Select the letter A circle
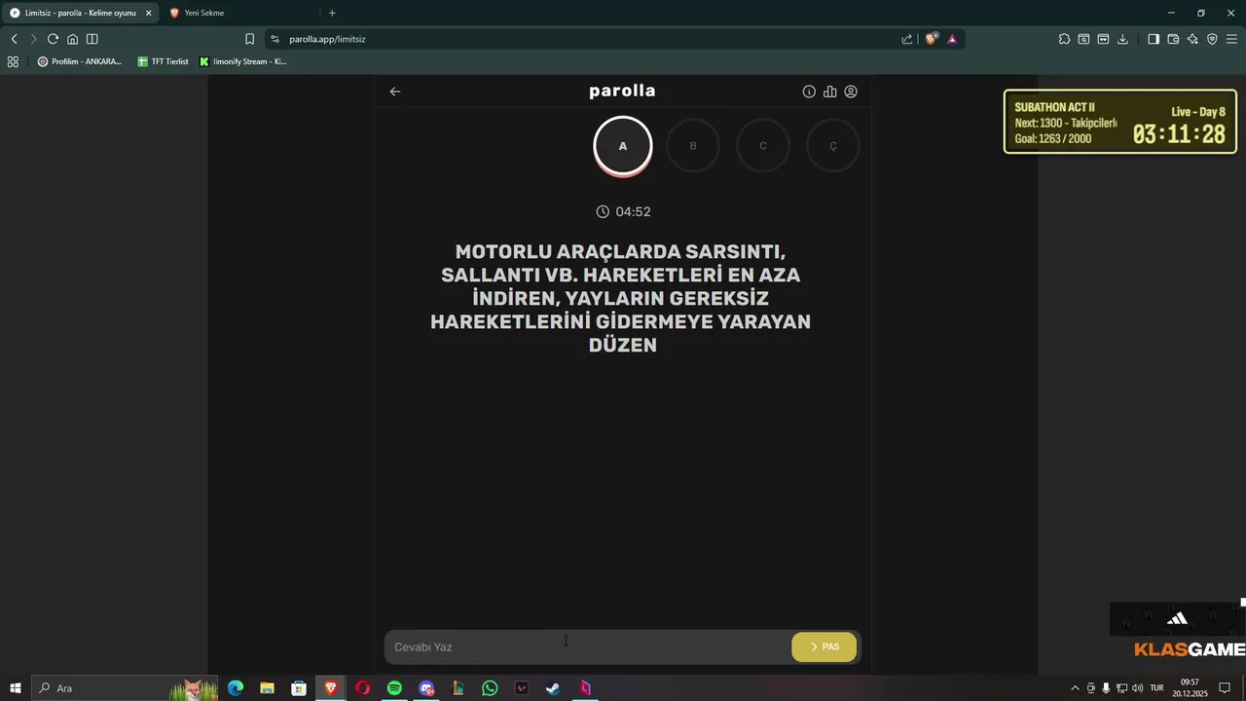The height and width of the screenshot is (701, 1246). point(623,146)
